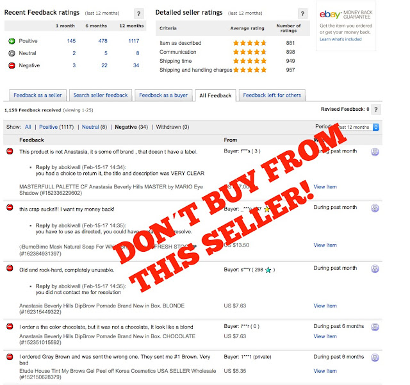This screenshot has height=385, width=410.
Task: Open 1117 positive ratings for 12 months
Action: [134, 41]
